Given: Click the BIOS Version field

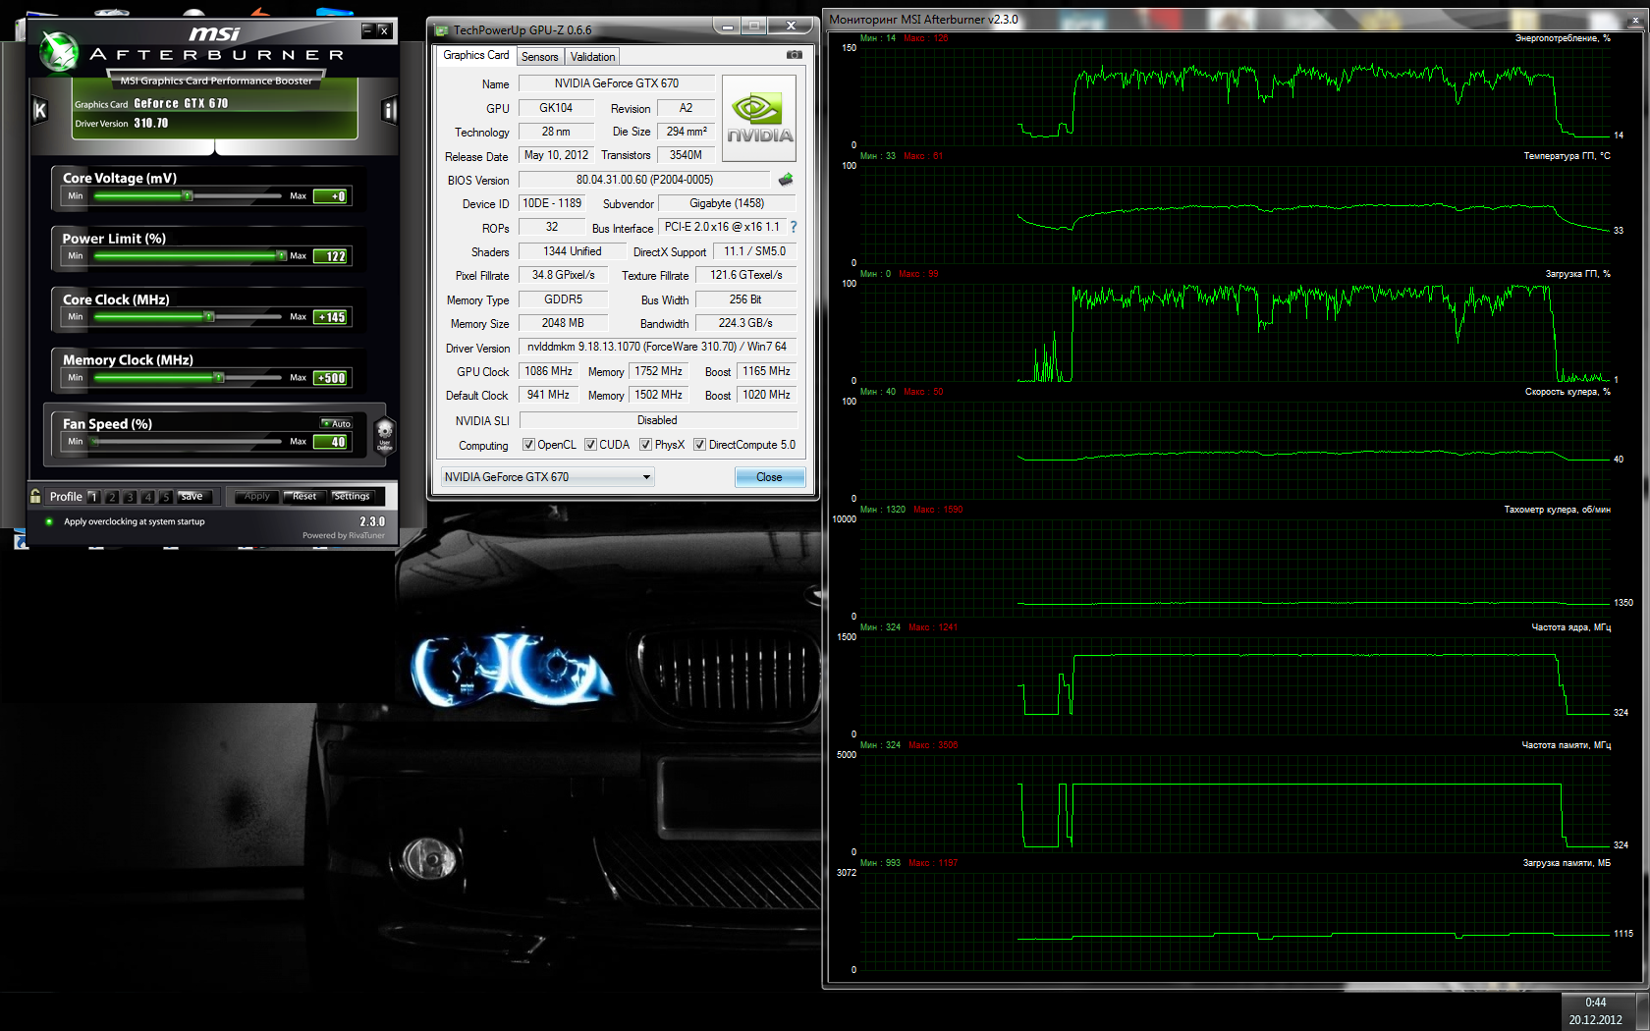Looking at the screenshot, I should point(644,180).
